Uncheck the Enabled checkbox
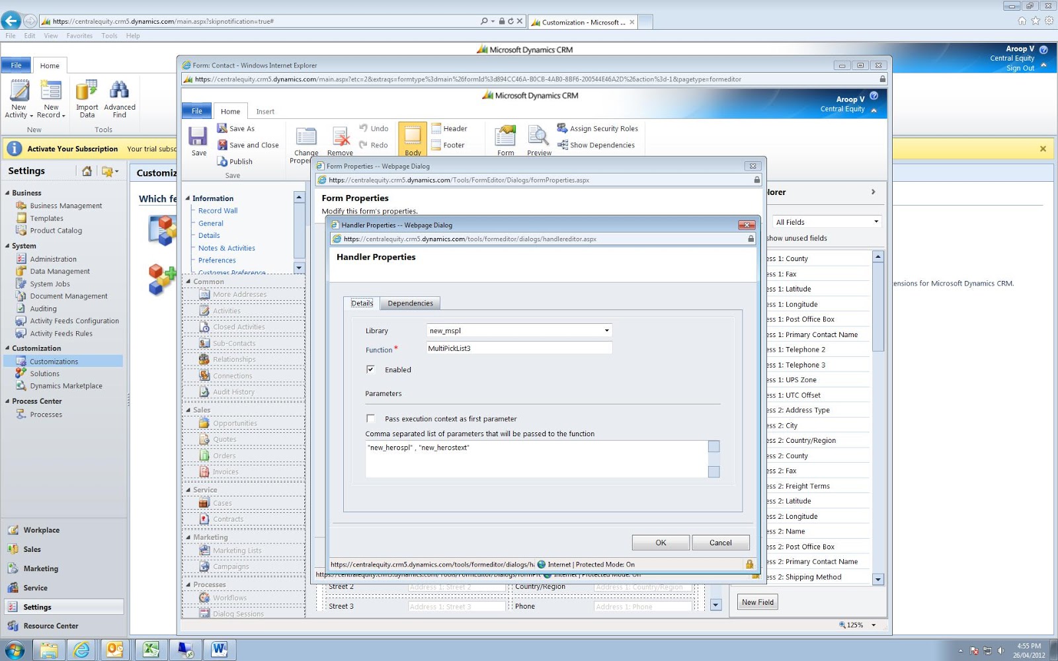The height and width of the screenshot is (661, 1058). (x=372, y=369)
